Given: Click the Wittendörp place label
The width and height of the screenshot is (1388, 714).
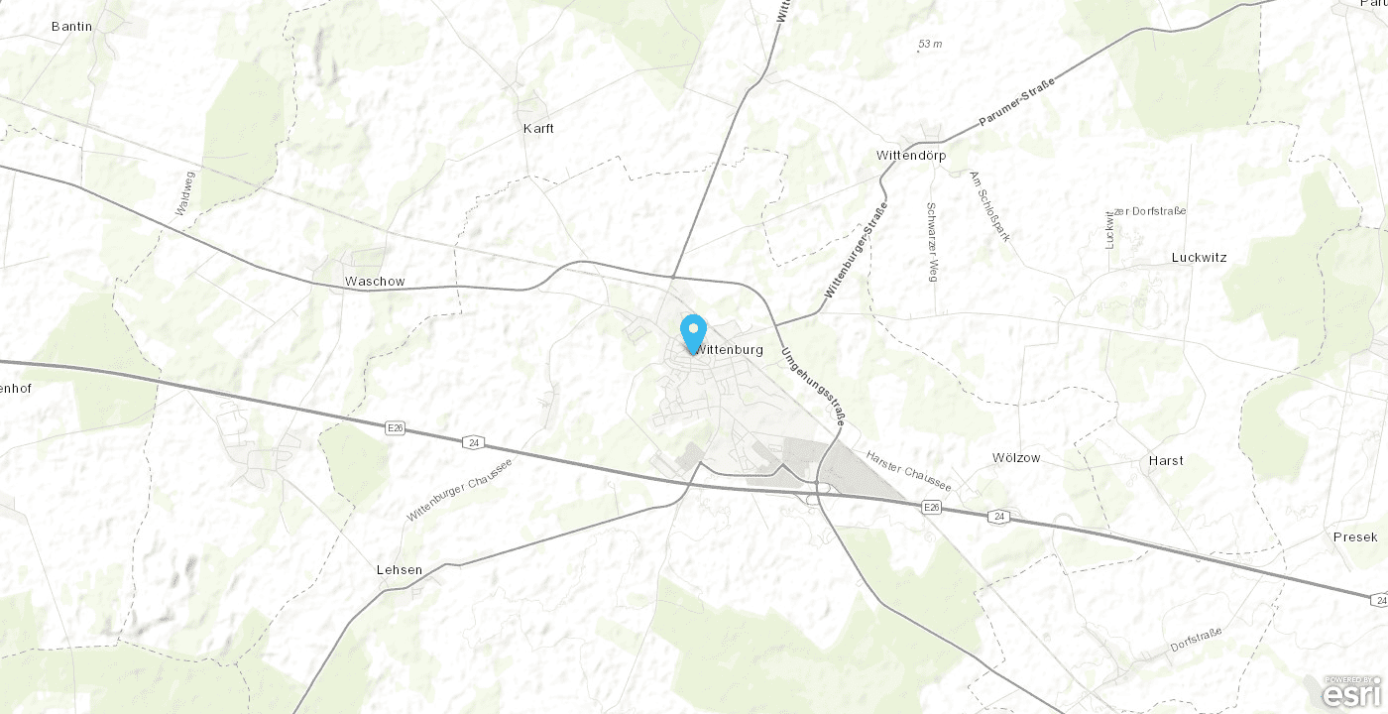Looking at the screenshot, I should (x=911, y=155).
